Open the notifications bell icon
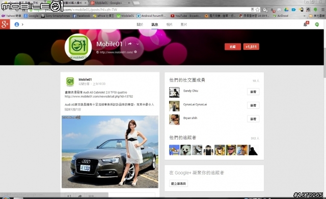The height and width of the screenshot is (199, 326). tap(306, 24)
